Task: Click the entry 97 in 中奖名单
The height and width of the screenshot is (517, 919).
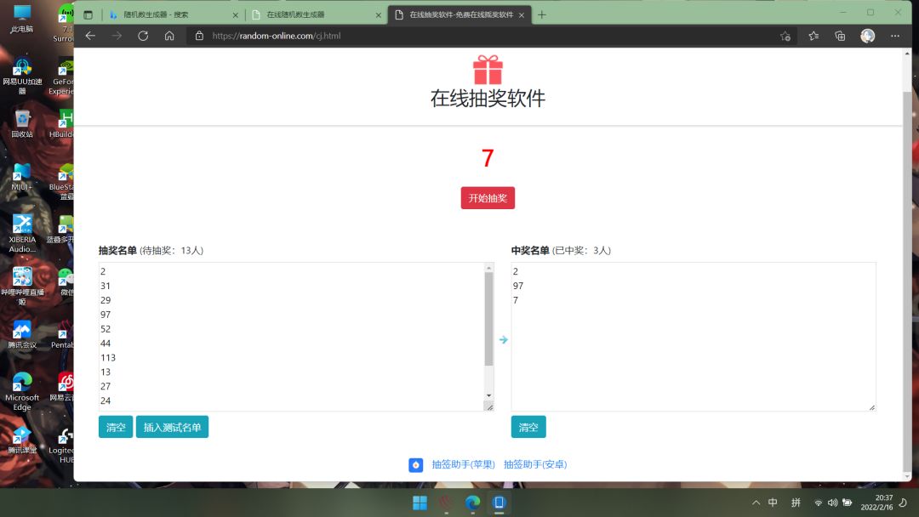Action: tap(518, 286)
